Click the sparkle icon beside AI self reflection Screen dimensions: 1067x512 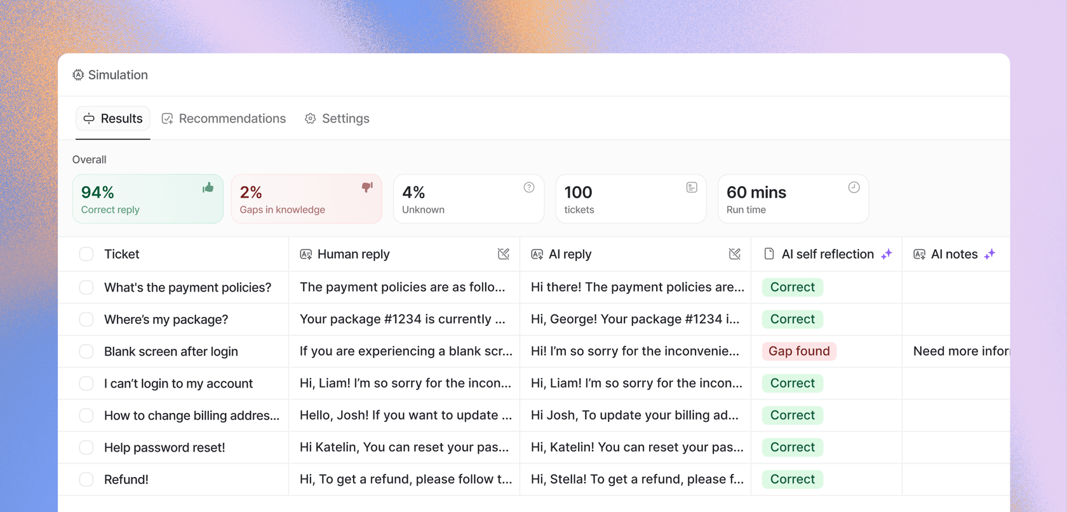coord(887,254)
